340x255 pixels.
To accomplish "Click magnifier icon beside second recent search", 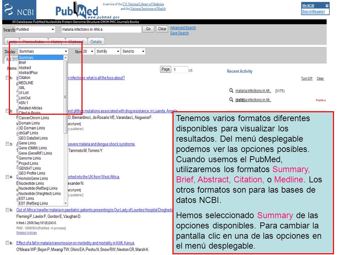I will click(x=231, y=100).
